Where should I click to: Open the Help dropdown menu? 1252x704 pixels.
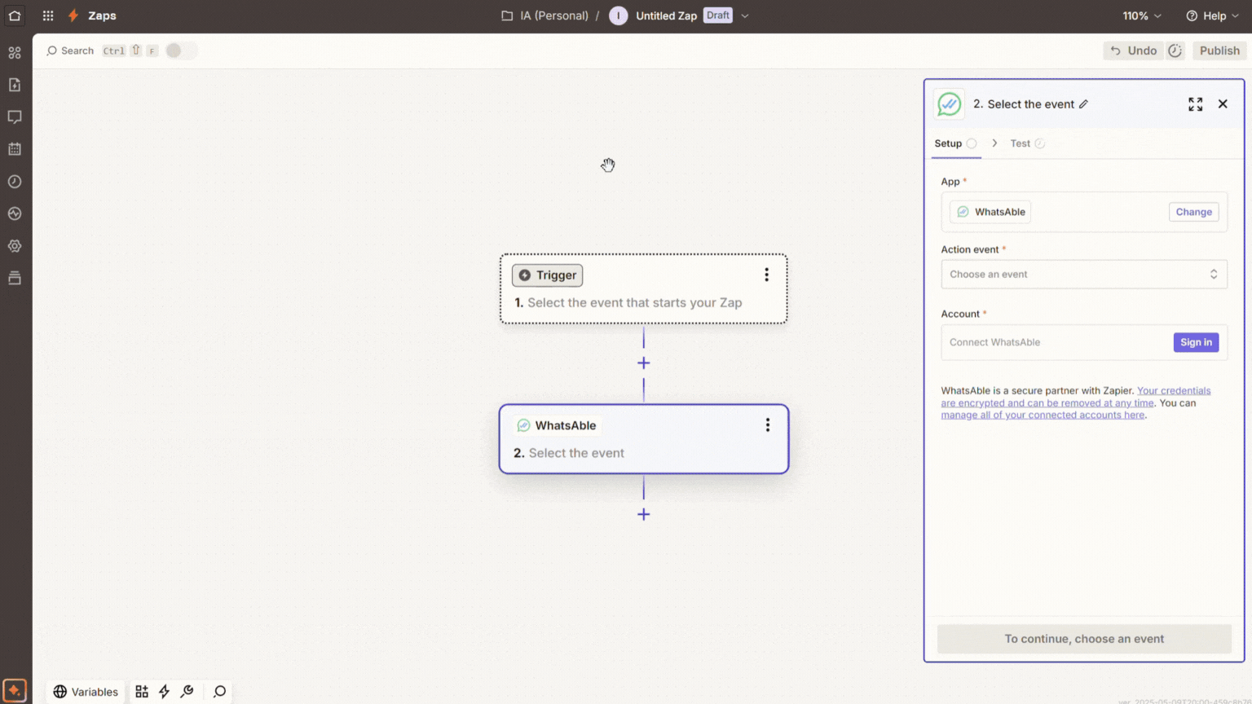(1213, 15)
